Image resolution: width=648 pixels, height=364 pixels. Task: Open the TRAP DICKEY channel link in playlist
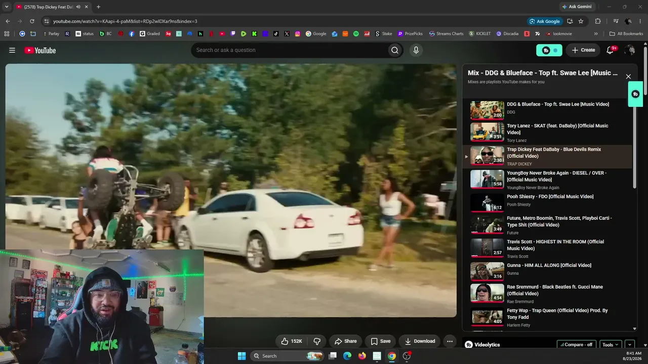pyautogui.click(x=519, y=164)
